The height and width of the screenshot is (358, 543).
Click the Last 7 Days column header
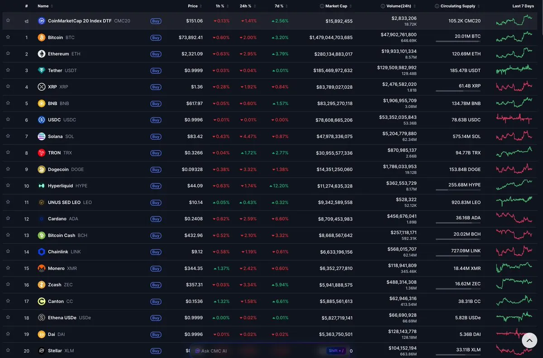tap(523, 6)
